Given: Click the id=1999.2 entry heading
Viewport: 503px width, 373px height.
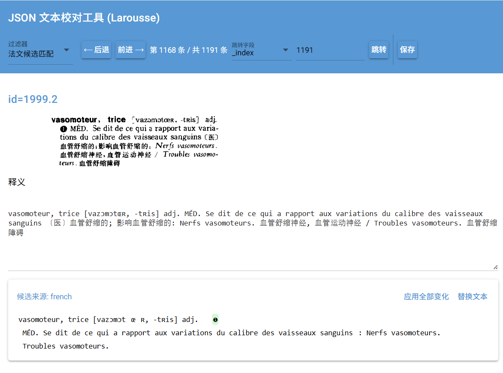Looking at the screenshot, I should pos(33,99).
